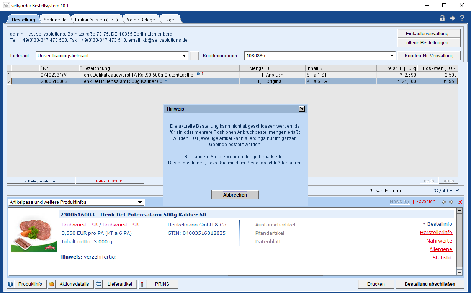Screen dimensions: 471x293
Task: Click quantity cell 1,5 in Putensalami row
Action: (252, 81)
